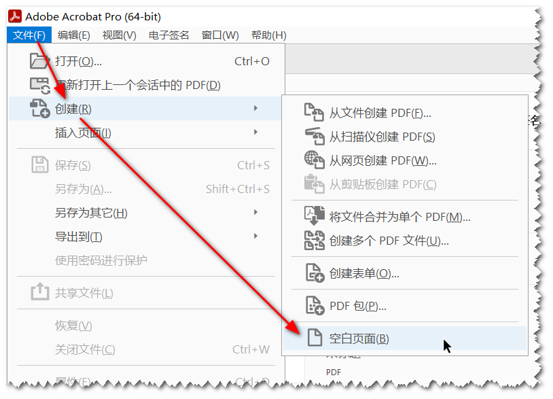Open the 编辑(E) menu

pos(73,35)
